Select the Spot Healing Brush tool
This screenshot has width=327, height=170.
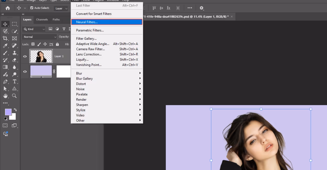click(14, 46)
